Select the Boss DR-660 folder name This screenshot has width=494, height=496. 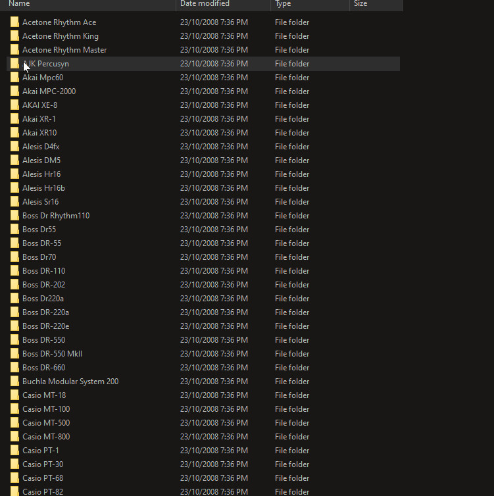coord(43,368)
